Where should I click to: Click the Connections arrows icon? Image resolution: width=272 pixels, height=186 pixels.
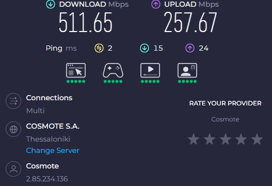[13, 101]
